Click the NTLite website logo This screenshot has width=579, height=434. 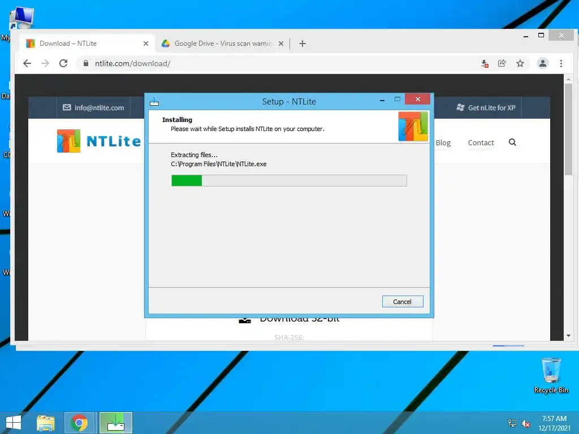99,141
